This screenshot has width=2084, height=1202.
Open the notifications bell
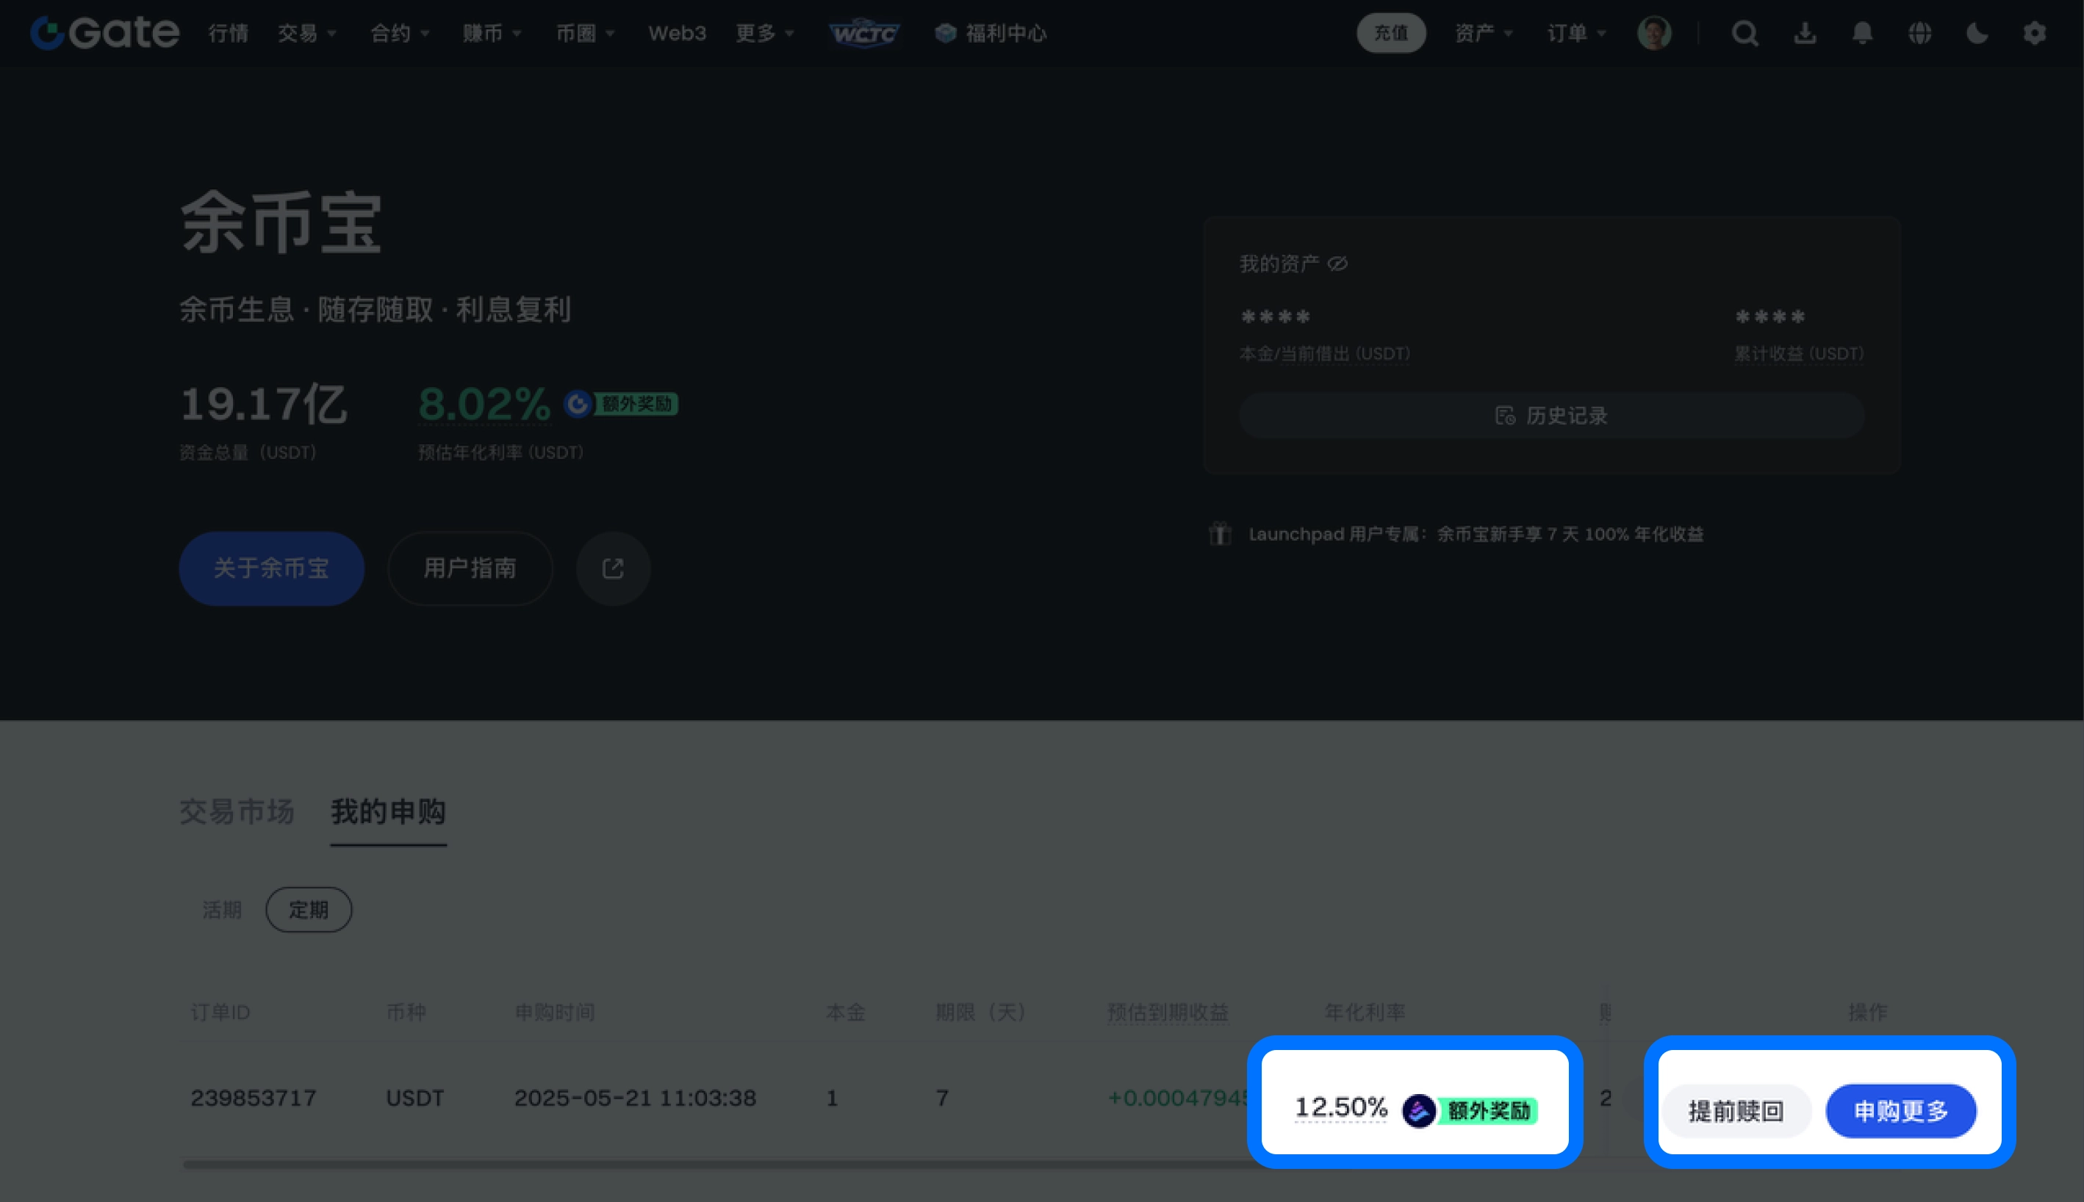pyautogui.click(x=1862, y=34)
